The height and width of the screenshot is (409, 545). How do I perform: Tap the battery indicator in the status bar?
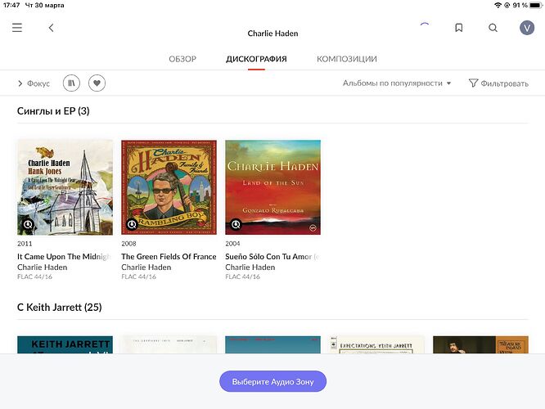[536, 5]
